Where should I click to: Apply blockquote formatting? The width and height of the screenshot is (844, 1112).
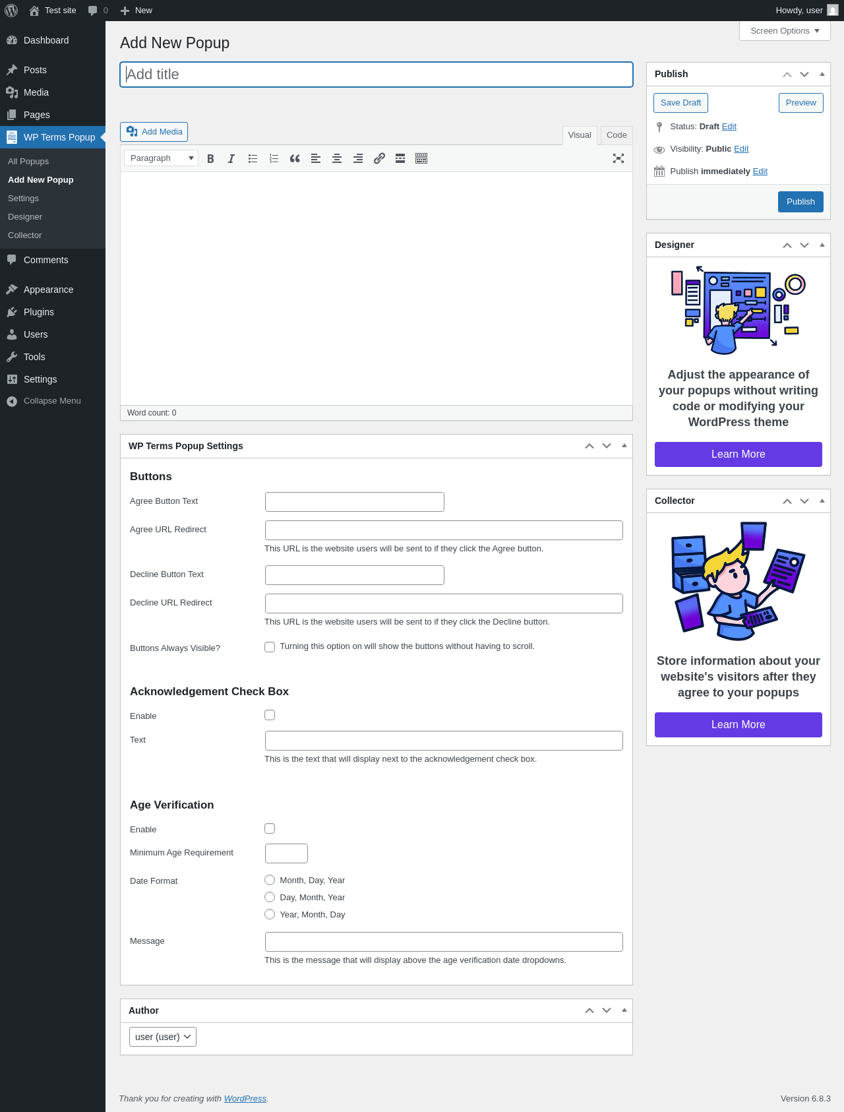pyautogui.click(x=295, y=158)
